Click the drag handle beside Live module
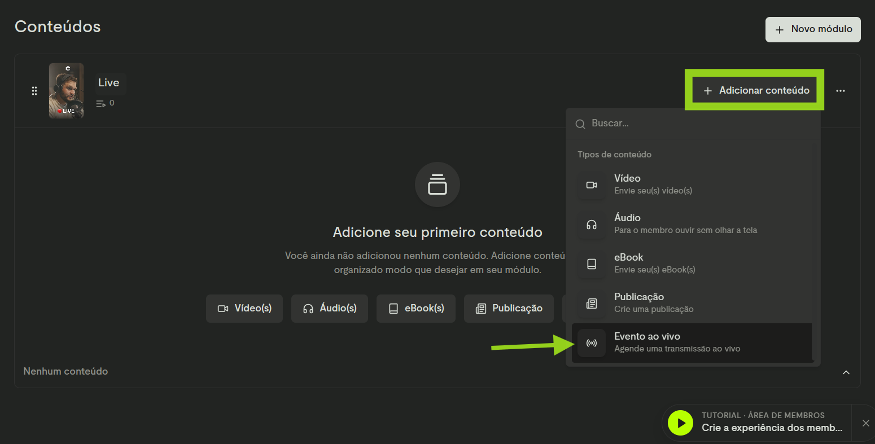 [34, 91]
